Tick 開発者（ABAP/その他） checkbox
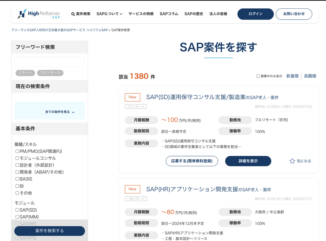 click(17, 172)
